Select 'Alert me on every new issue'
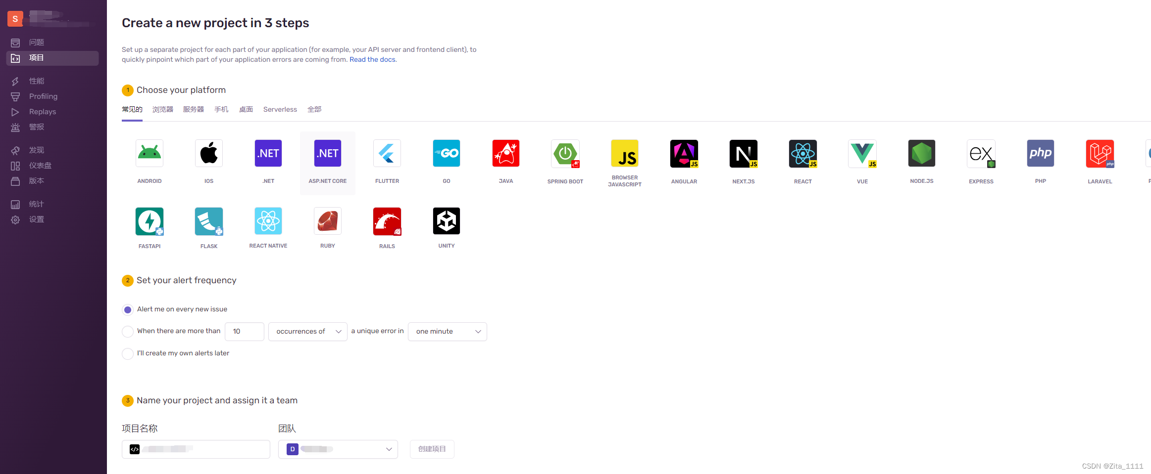1151x474 pixels. (x=128, y=309)
